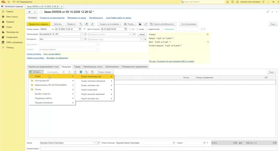Select «Конструкции ИП» menu item
Image resolution: width=280 pixels, height=151 pixels.
pyautogui.click(x=52, y=81)
